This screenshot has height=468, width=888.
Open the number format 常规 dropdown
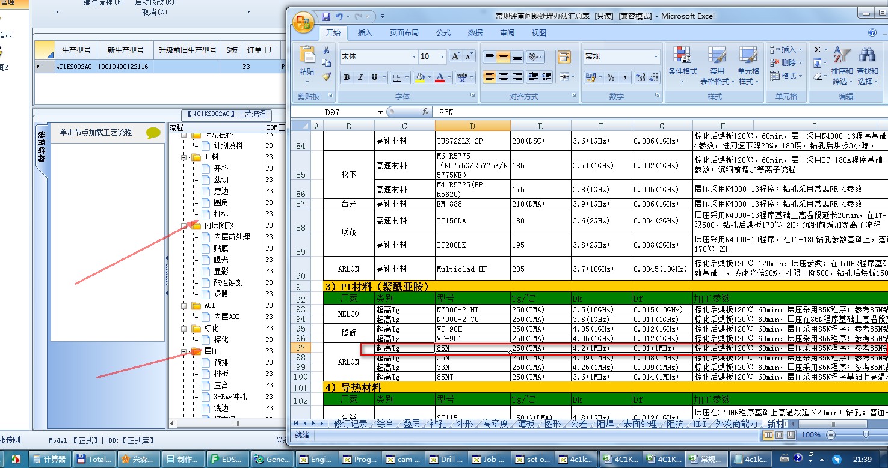coord(656,56)
